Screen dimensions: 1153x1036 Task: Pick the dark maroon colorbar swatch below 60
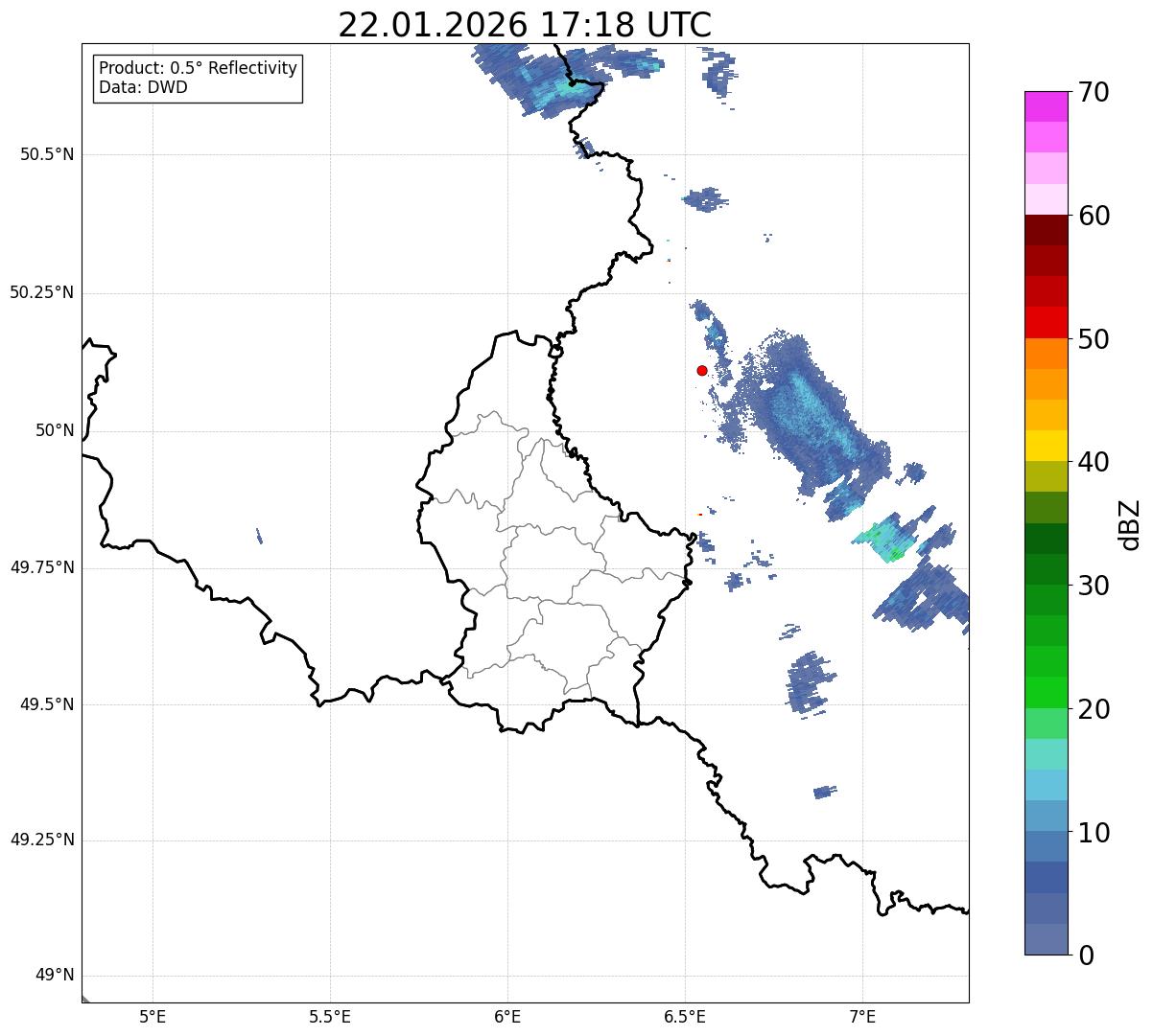pyautogui.click(x=1046, y=230)
